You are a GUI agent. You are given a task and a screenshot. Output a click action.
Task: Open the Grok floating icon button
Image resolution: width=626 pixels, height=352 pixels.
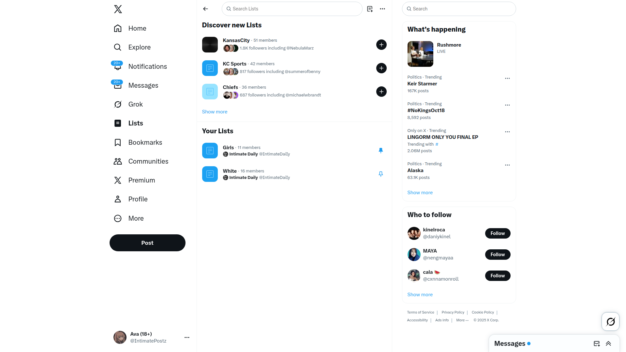[610, 322]
